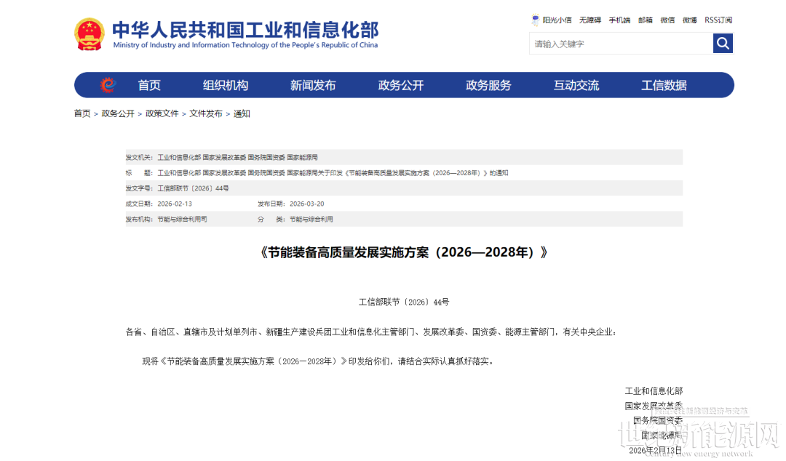Subscribe via the RSS订阅 link
This screenshot has height=461, width=786.
tap(718, 20)
